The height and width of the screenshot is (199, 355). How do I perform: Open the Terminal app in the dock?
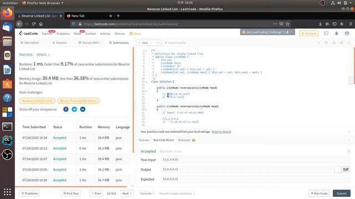pos(7,127)
